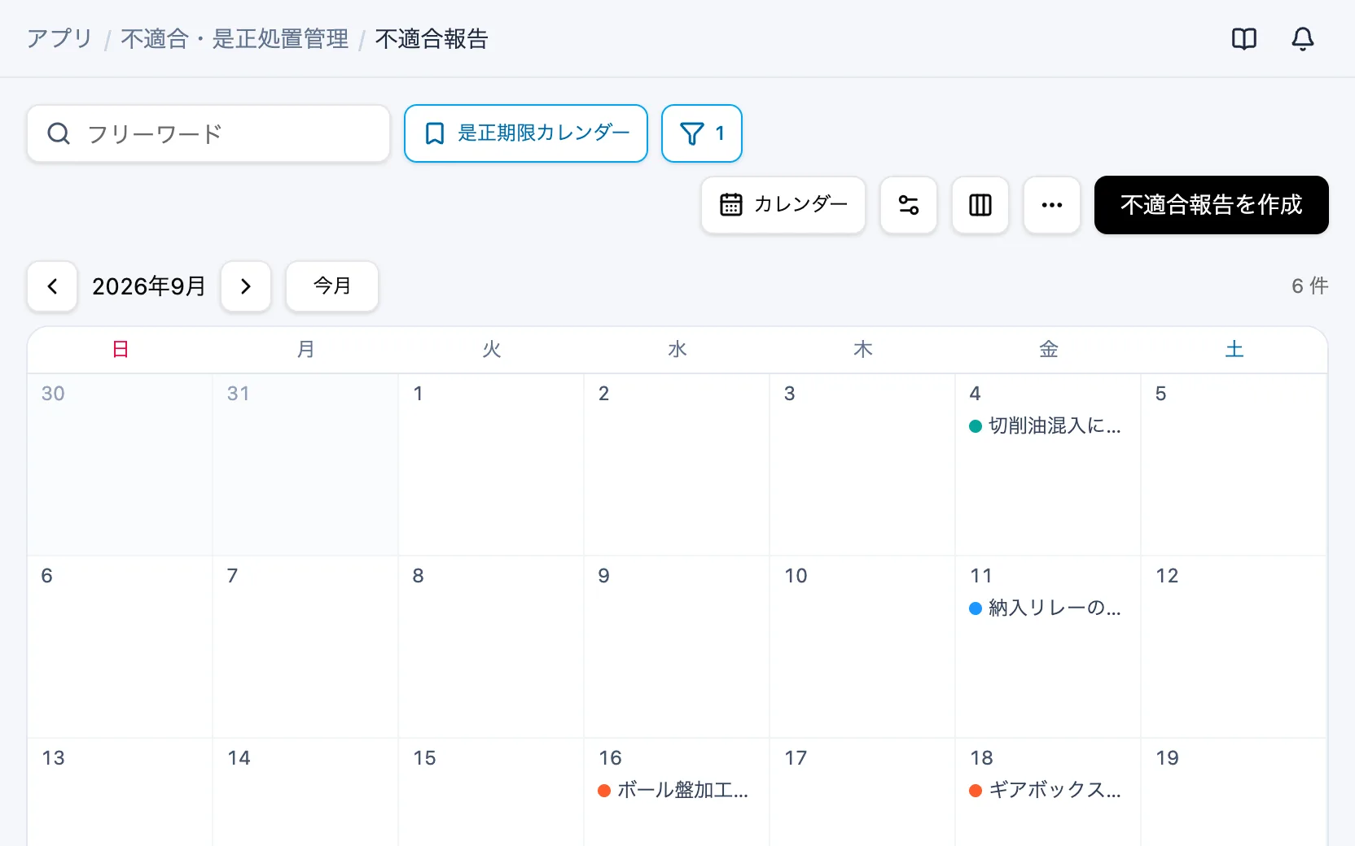Click the free word search field

208,133
